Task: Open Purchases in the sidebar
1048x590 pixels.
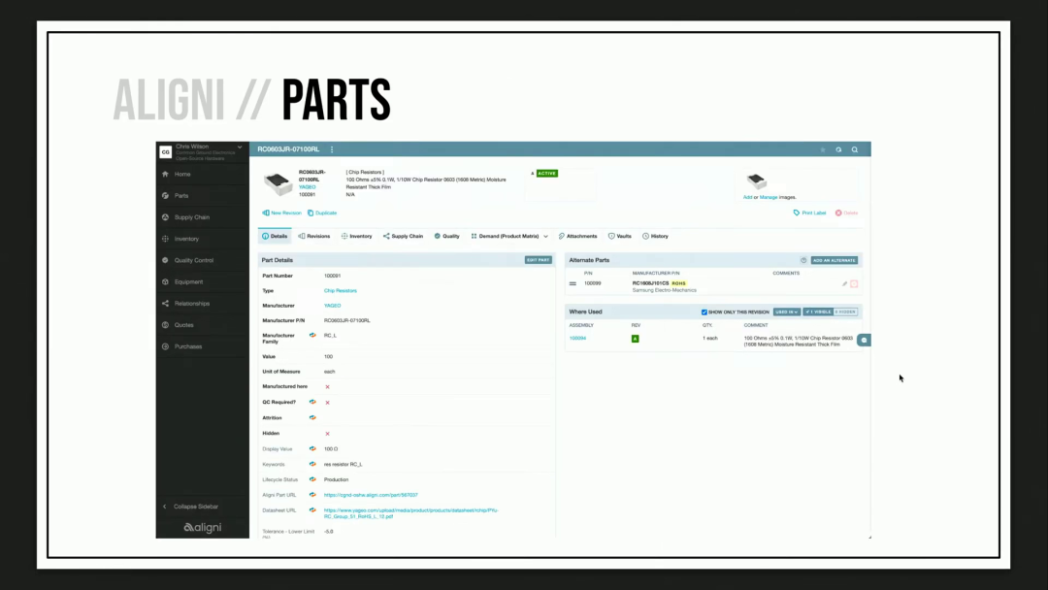Action: pos(188,346)
